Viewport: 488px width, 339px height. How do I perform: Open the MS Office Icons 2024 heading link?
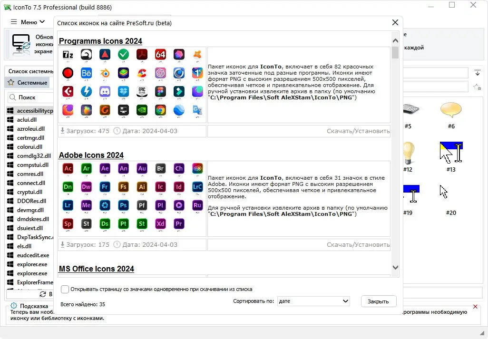tap(97, 269)
